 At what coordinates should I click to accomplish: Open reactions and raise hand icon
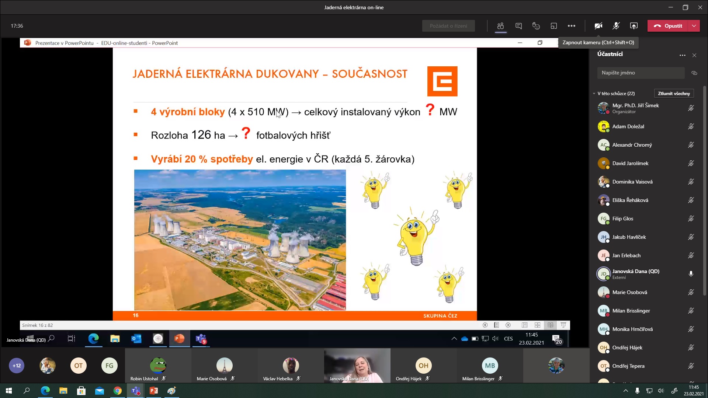click(536, 26)
